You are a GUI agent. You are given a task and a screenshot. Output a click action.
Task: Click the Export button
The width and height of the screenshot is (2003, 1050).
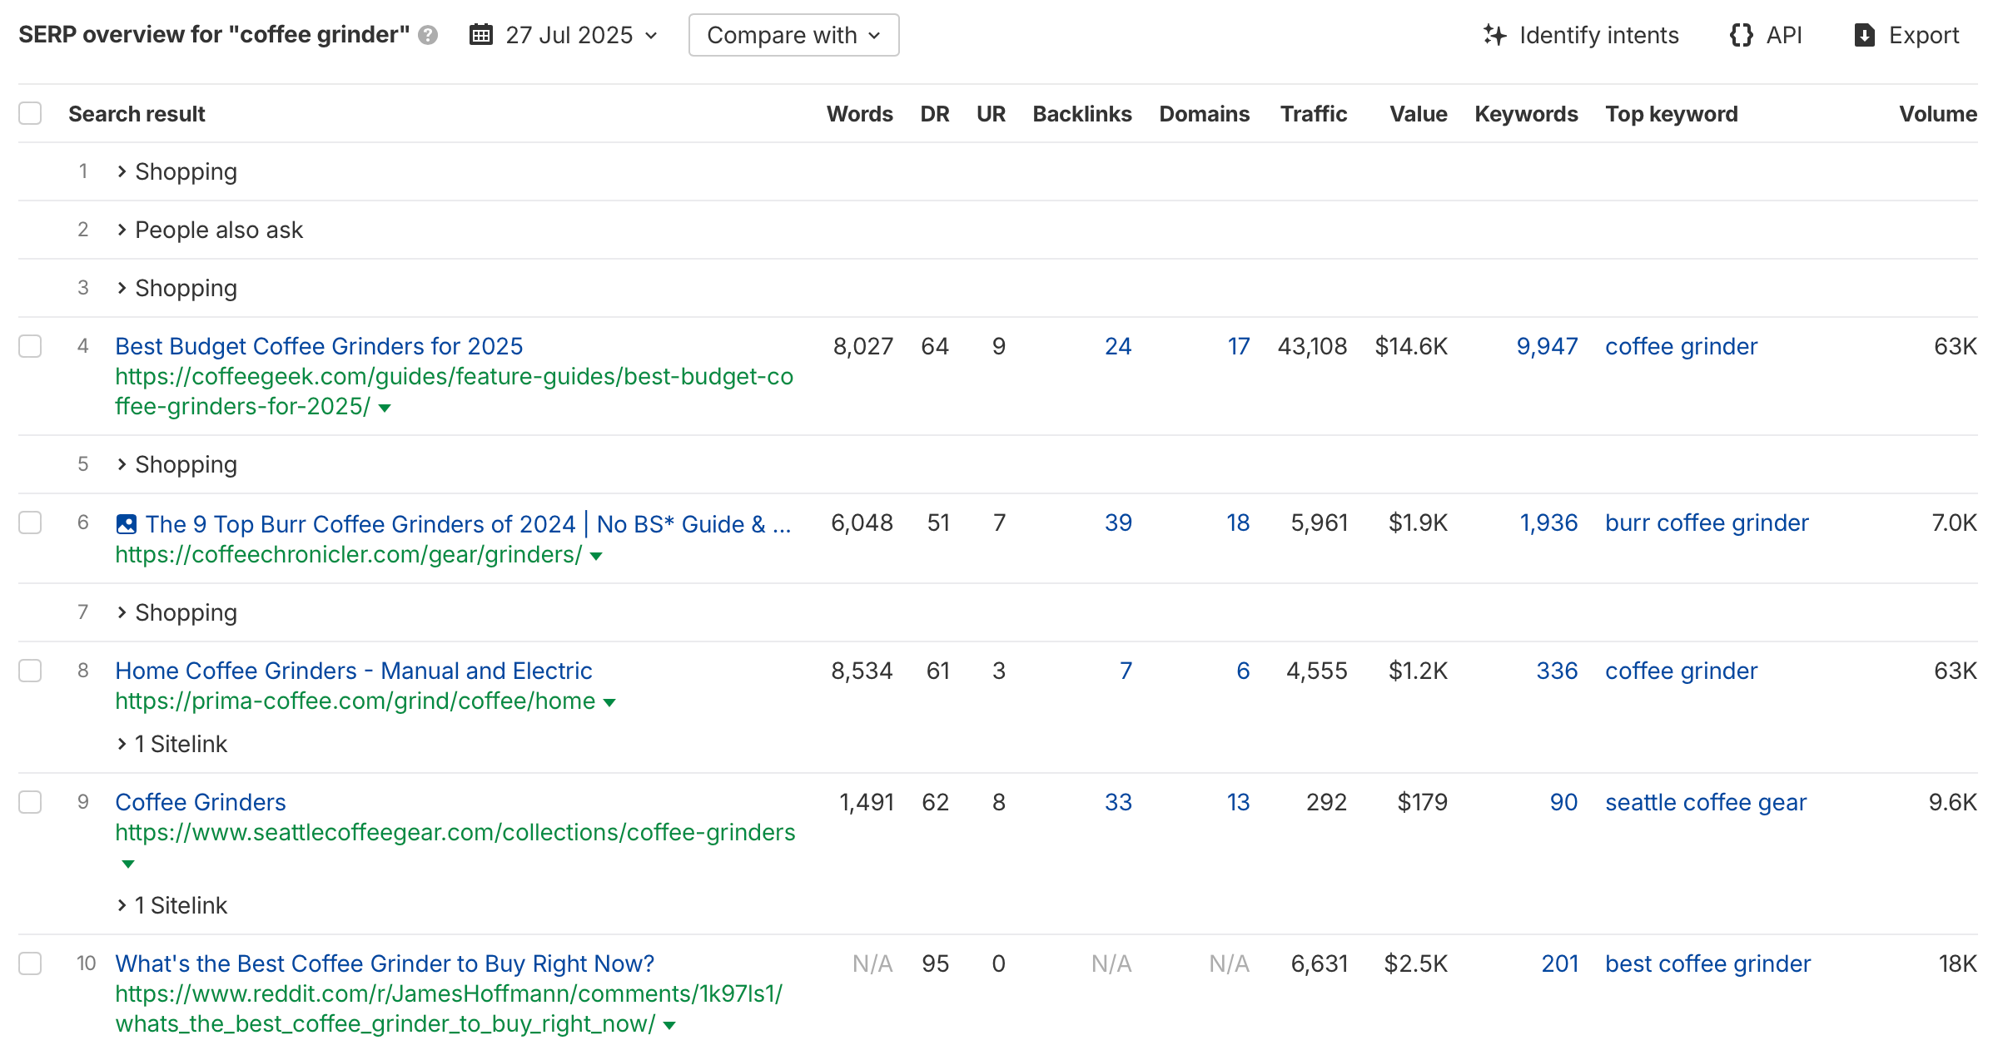click(1906, 35)
